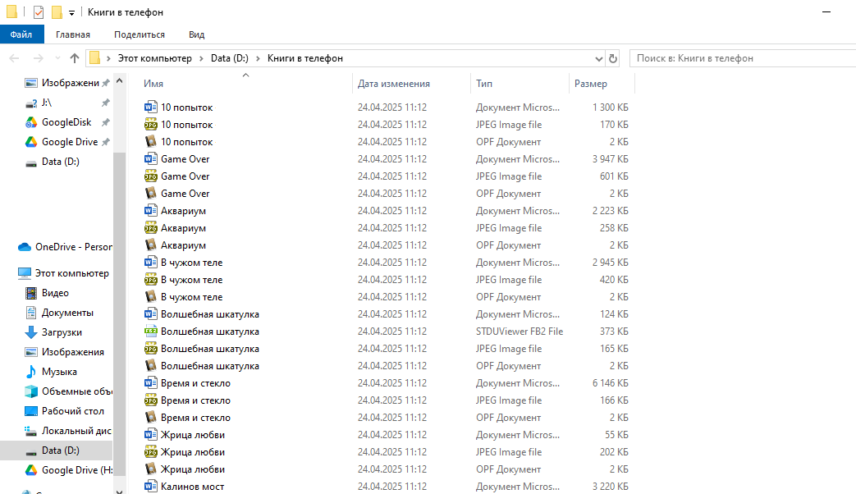Click size 3 947 КБ cell

[x=611, y=159]
